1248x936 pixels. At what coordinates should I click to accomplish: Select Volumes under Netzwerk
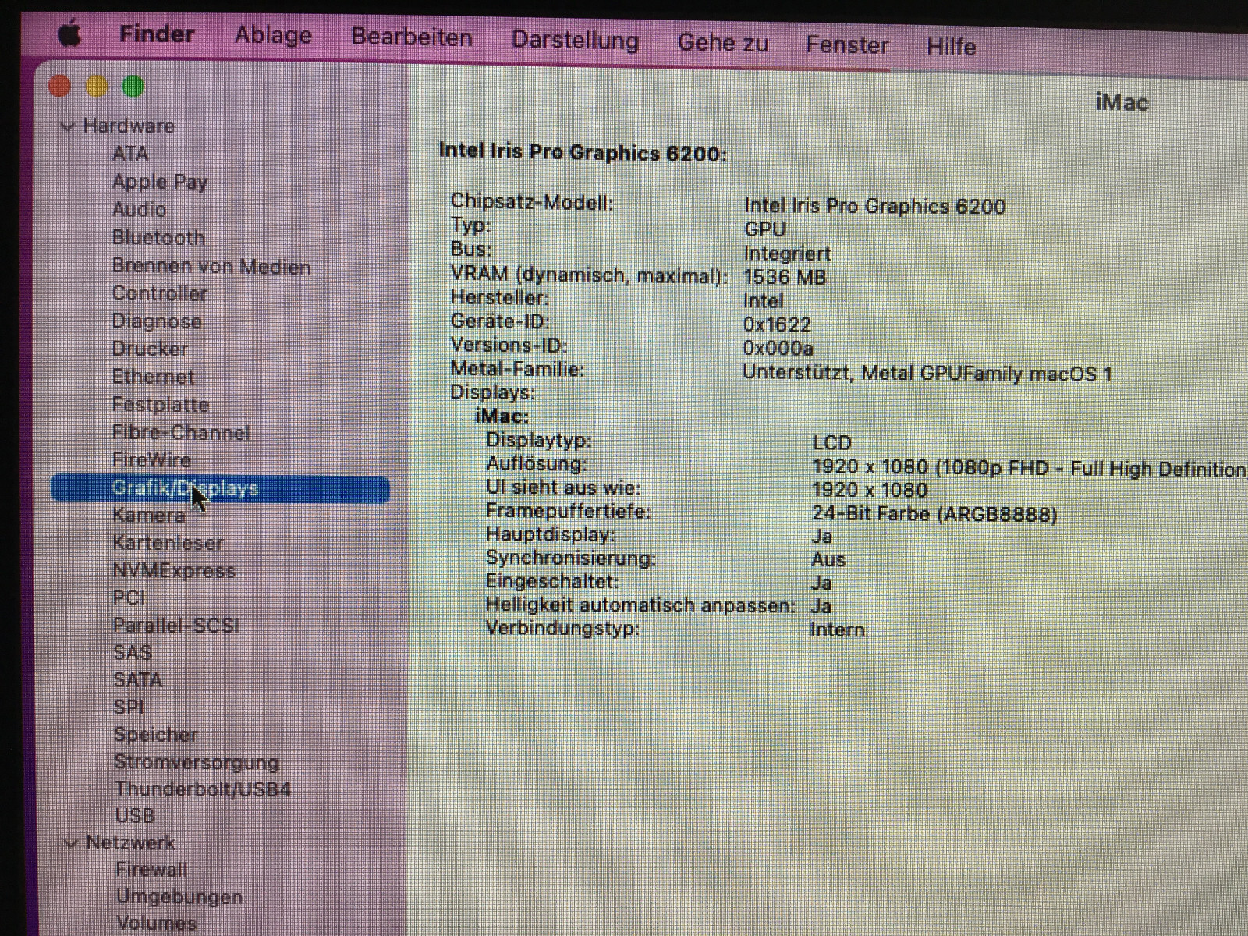tap(156, 924)
